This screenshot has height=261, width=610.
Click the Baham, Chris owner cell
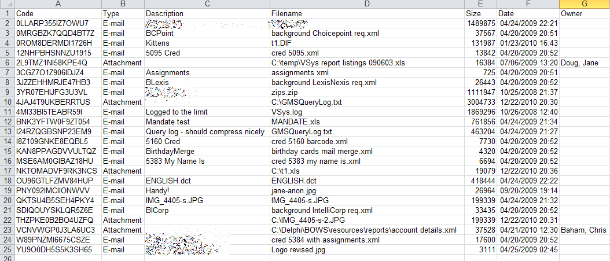pyautogui.click(x=584, y=230)
